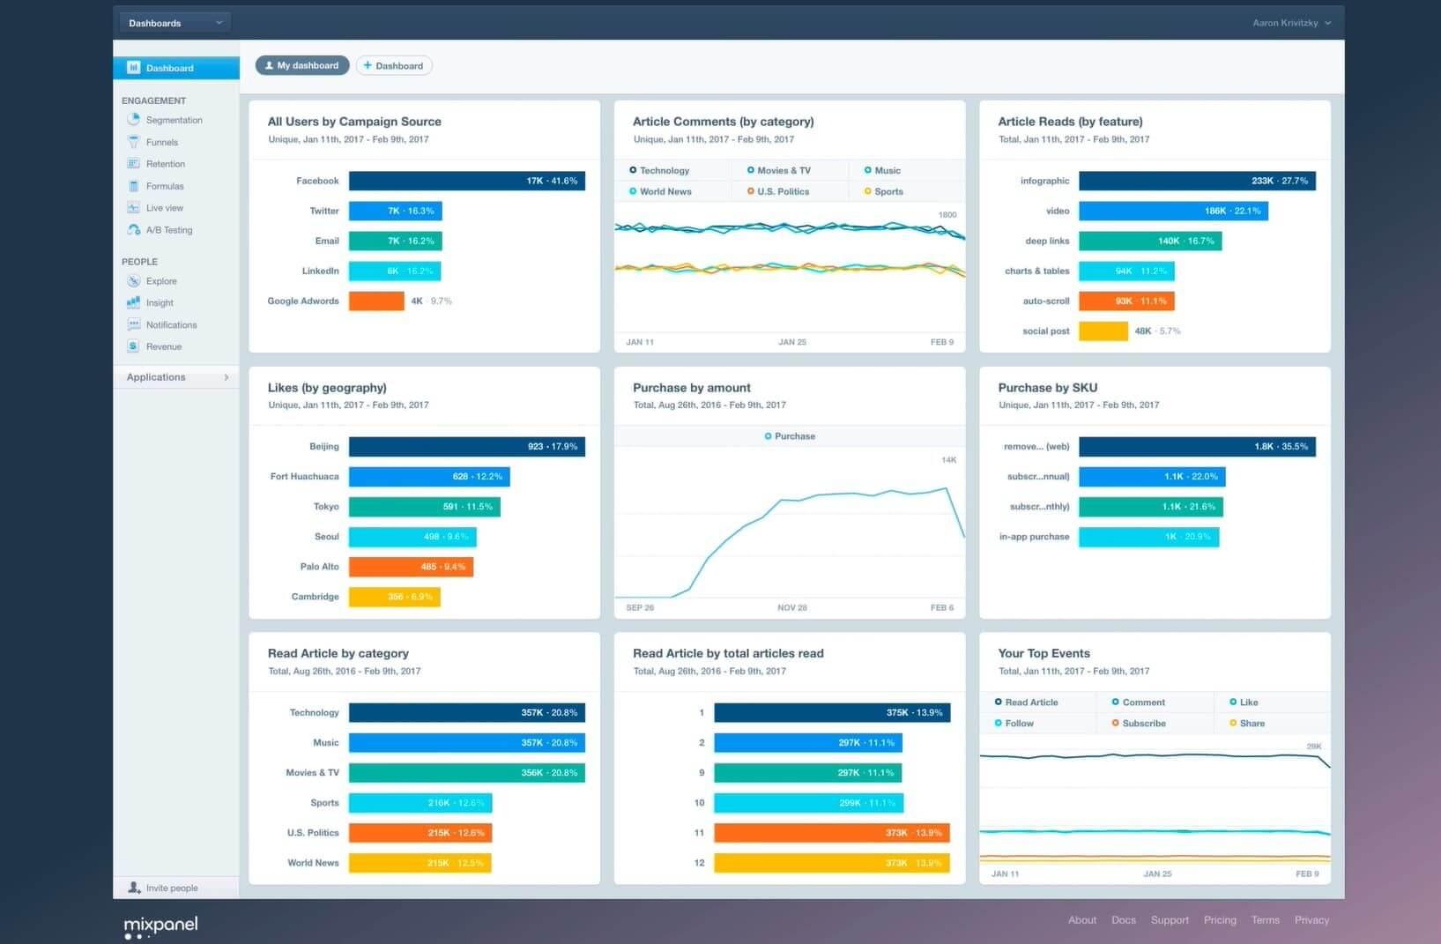
Task: Add a new Dashboard button
Action: point(394,65)
